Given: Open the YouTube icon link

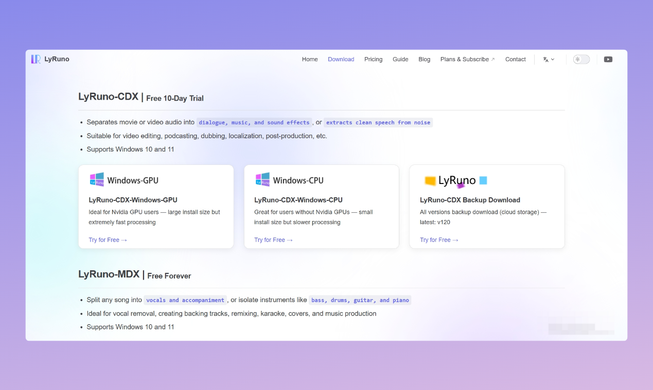Looking at the screenshot, I should point(608,60).
